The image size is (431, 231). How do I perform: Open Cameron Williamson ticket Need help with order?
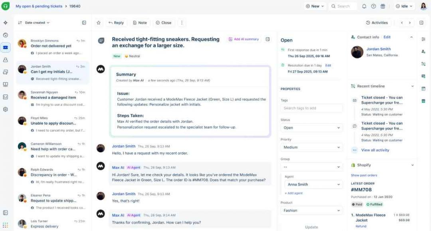click(x=53, y=150)
